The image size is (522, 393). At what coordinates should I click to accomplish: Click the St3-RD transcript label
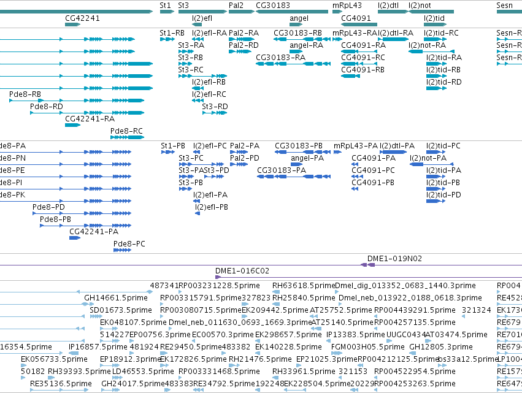point(215,107)
